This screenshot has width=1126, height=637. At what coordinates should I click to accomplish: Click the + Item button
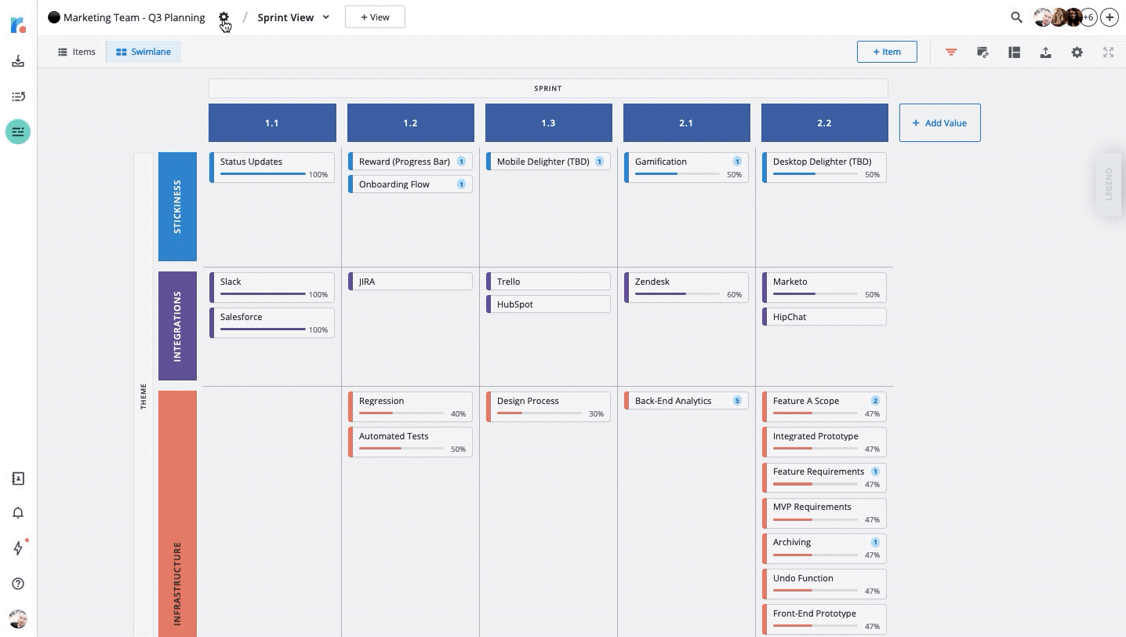[887, 52]
